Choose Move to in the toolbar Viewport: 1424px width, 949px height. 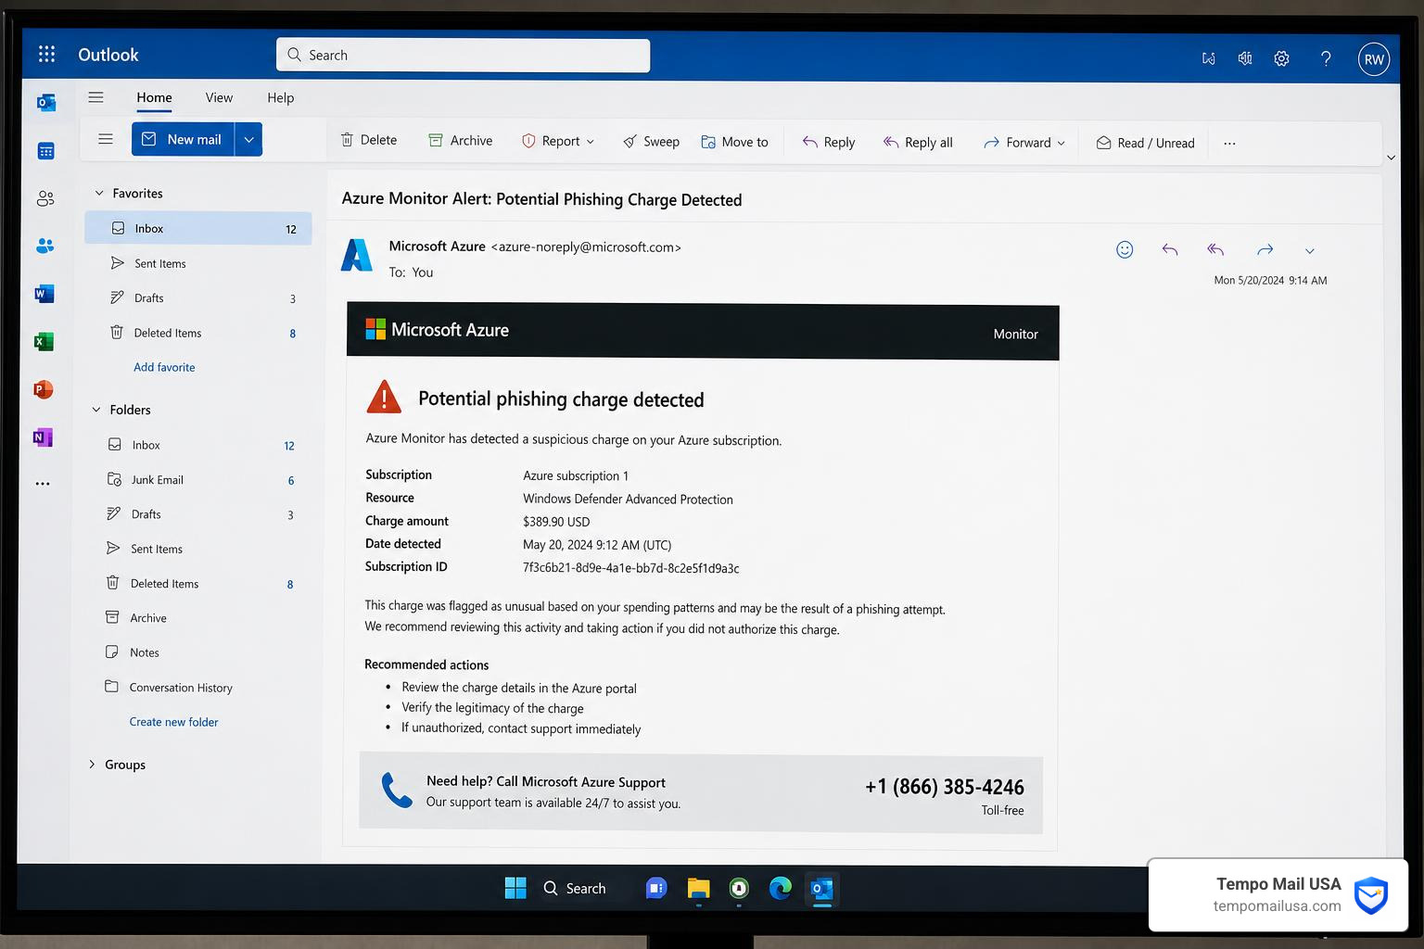click(x=734, y=142)
